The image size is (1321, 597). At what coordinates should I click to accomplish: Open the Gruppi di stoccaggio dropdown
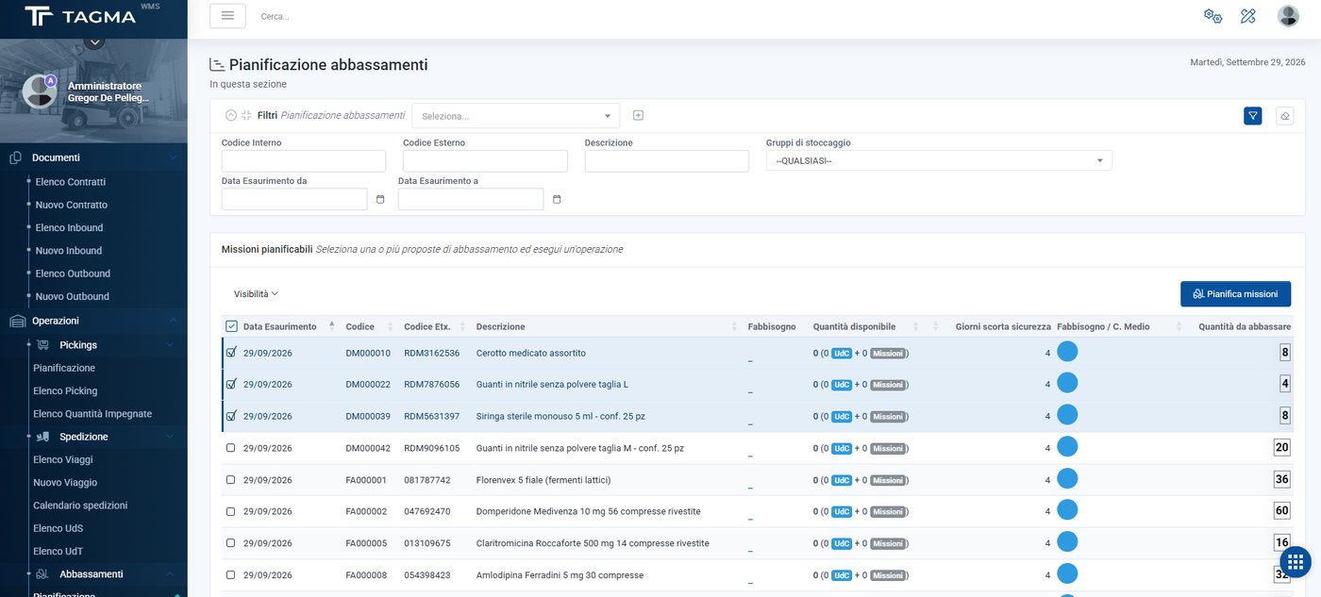[x=939, y=160]
